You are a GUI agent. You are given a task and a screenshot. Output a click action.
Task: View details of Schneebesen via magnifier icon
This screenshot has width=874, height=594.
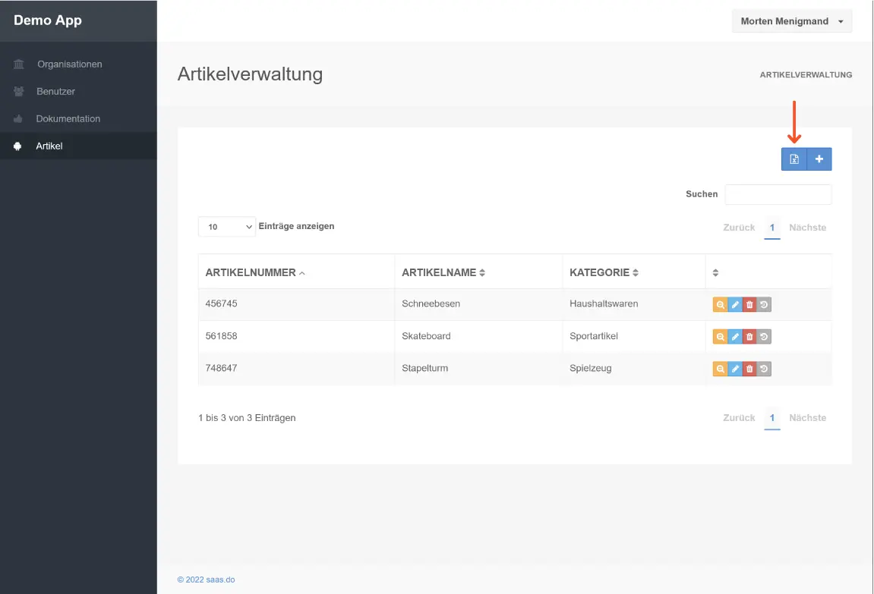[x=720, y=304]
